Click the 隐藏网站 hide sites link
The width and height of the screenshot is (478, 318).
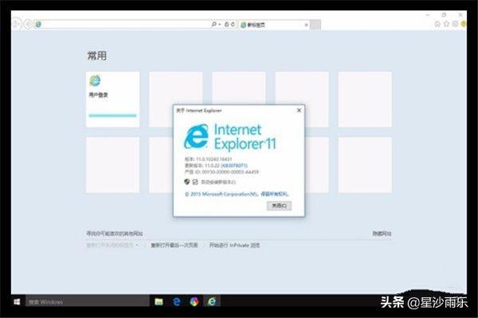click(x=382, y=234)
